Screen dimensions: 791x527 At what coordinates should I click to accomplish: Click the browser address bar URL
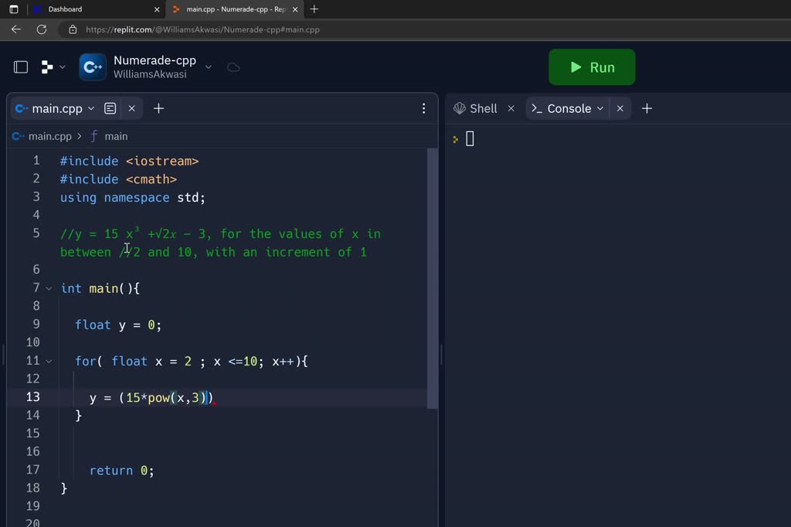click(202, 29)
